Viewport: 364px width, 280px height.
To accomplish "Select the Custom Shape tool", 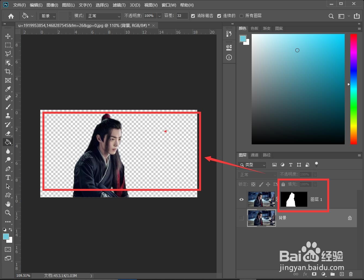I will pyautogui.click(x=8, y=195).
